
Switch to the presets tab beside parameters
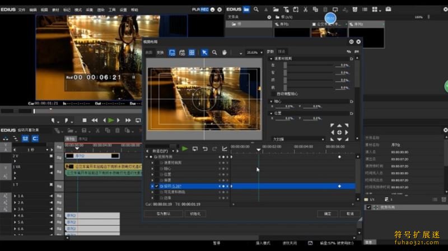click(282, 51)
